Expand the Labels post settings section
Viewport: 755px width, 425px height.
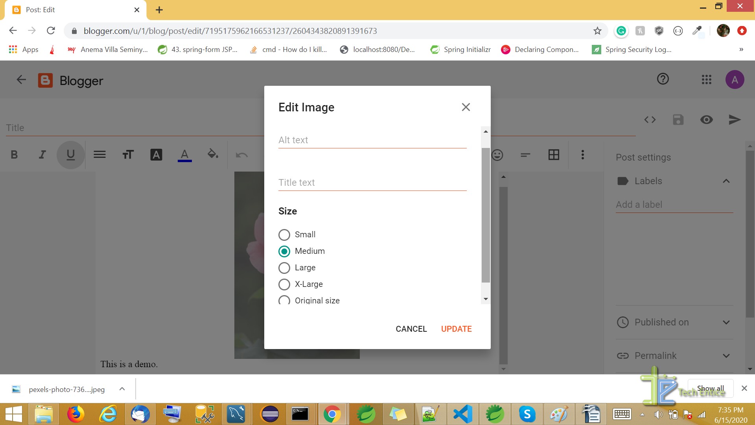pyautogui.click(x=726, y=180)
